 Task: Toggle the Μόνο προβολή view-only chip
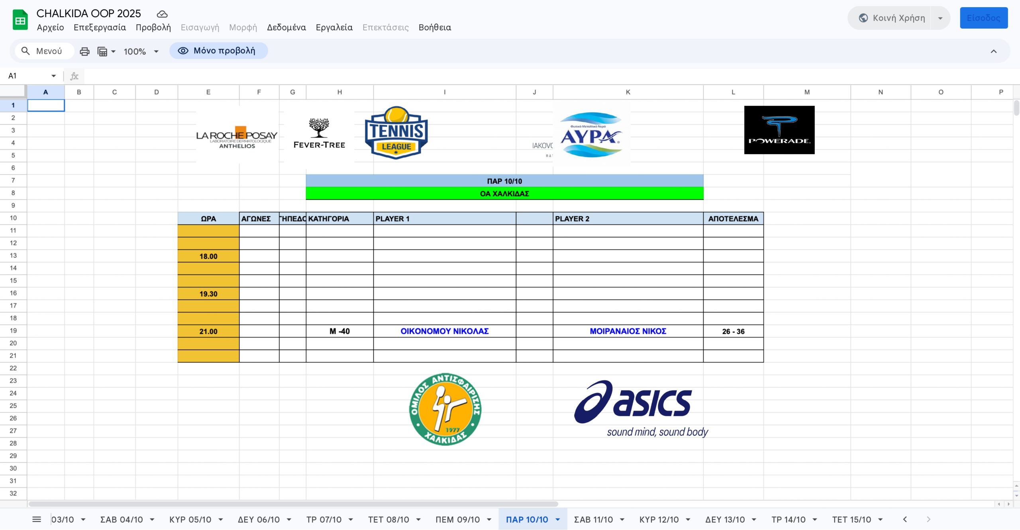tap(218, 51)
